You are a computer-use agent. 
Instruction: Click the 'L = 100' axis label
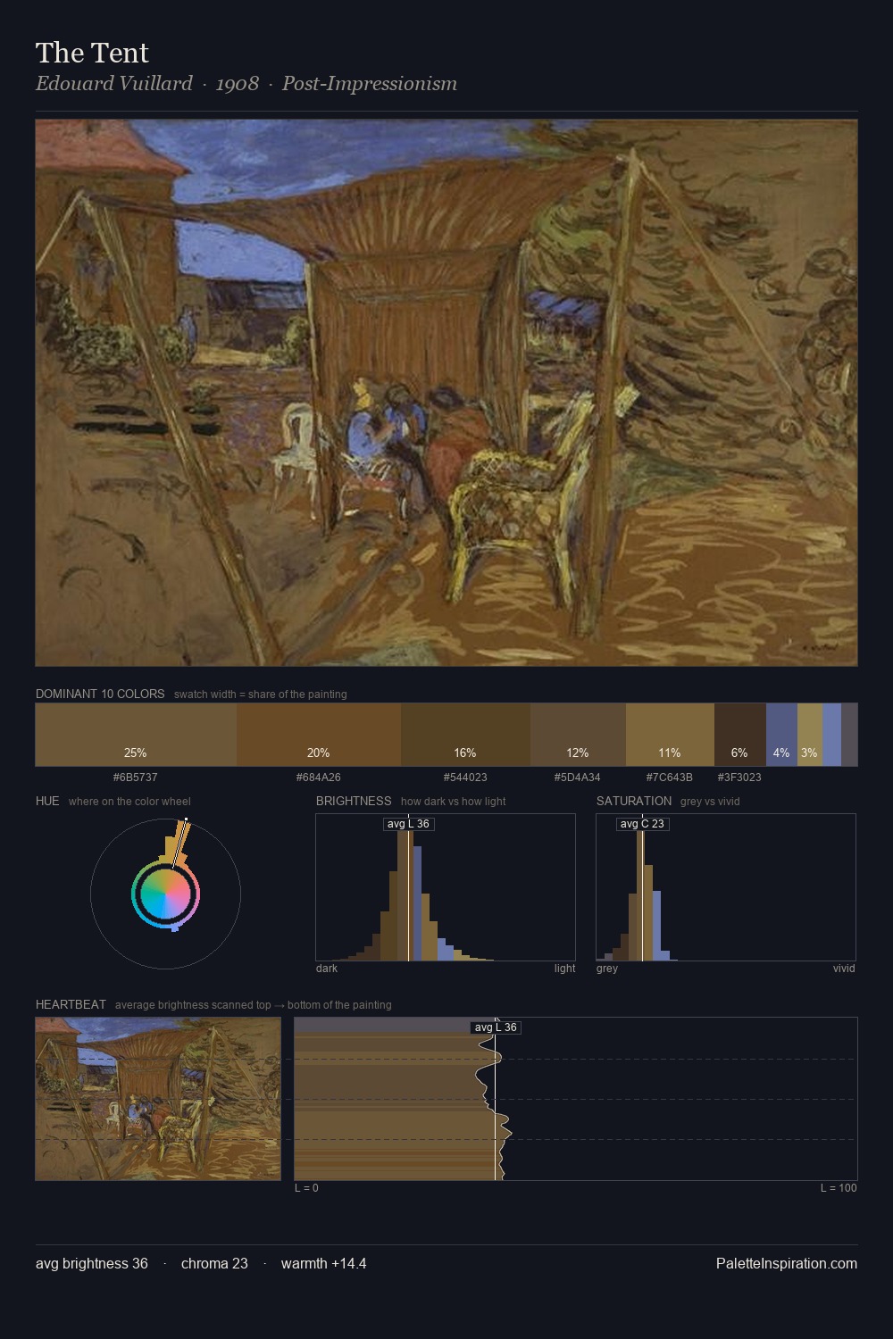click(839, 1188)
